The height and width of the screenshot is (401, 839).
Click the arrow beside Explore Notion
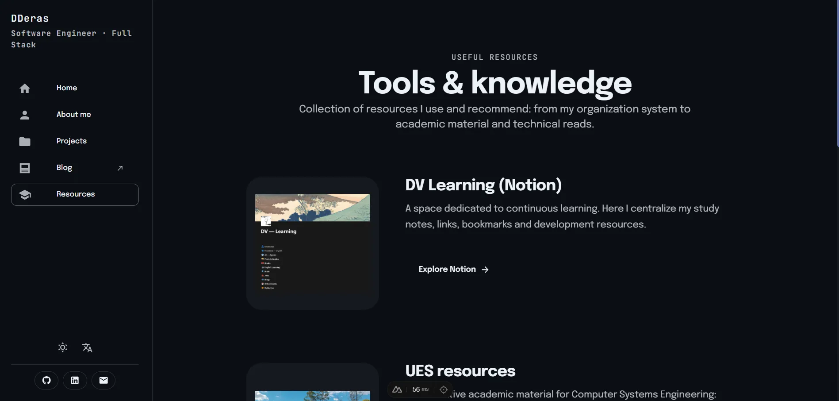point(485,270)
